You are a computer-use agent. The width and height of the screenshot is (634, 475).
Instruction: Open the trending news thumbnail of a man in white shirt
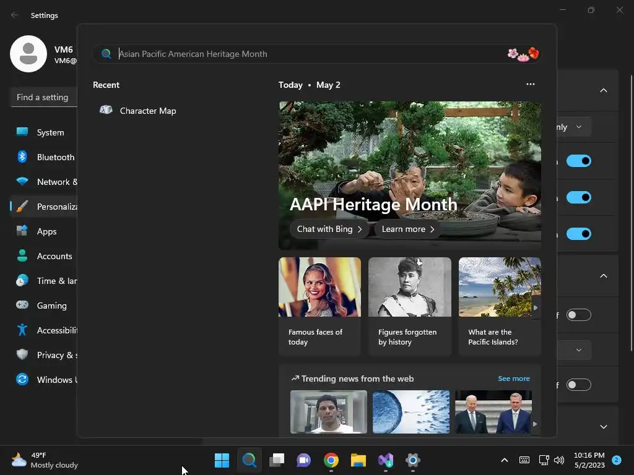coord(328,411)
